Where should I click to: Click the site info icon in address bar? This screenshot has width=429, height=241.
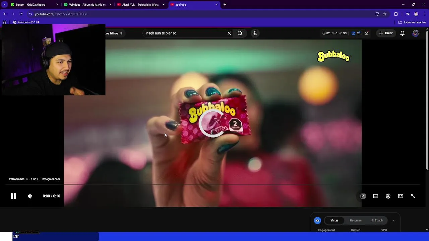click(x=30, y=14)
